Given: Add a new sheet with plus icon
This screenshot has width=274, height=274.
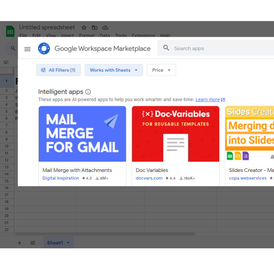Looking at the screenshot, I should point(20,243).
